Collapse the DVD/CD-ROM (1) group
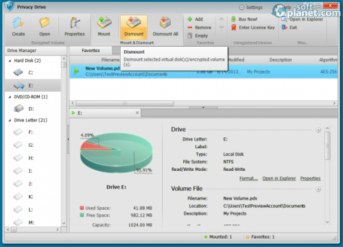Screen dimensions: 343x247 (10, 97)
